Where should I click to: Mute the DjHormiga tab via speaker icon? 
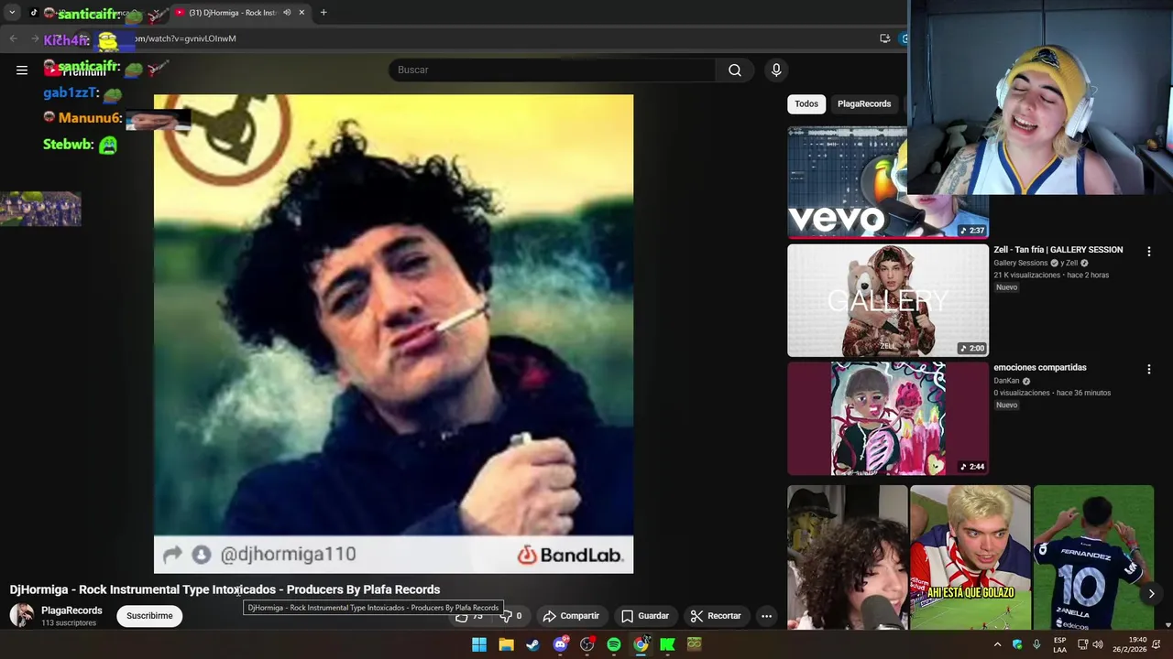point(287,13)
